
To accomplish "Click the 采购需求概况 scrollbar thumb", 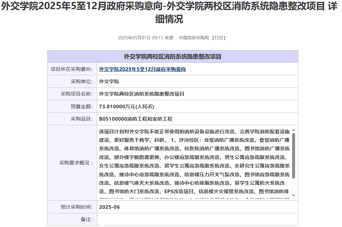I will tap(293, 155).
